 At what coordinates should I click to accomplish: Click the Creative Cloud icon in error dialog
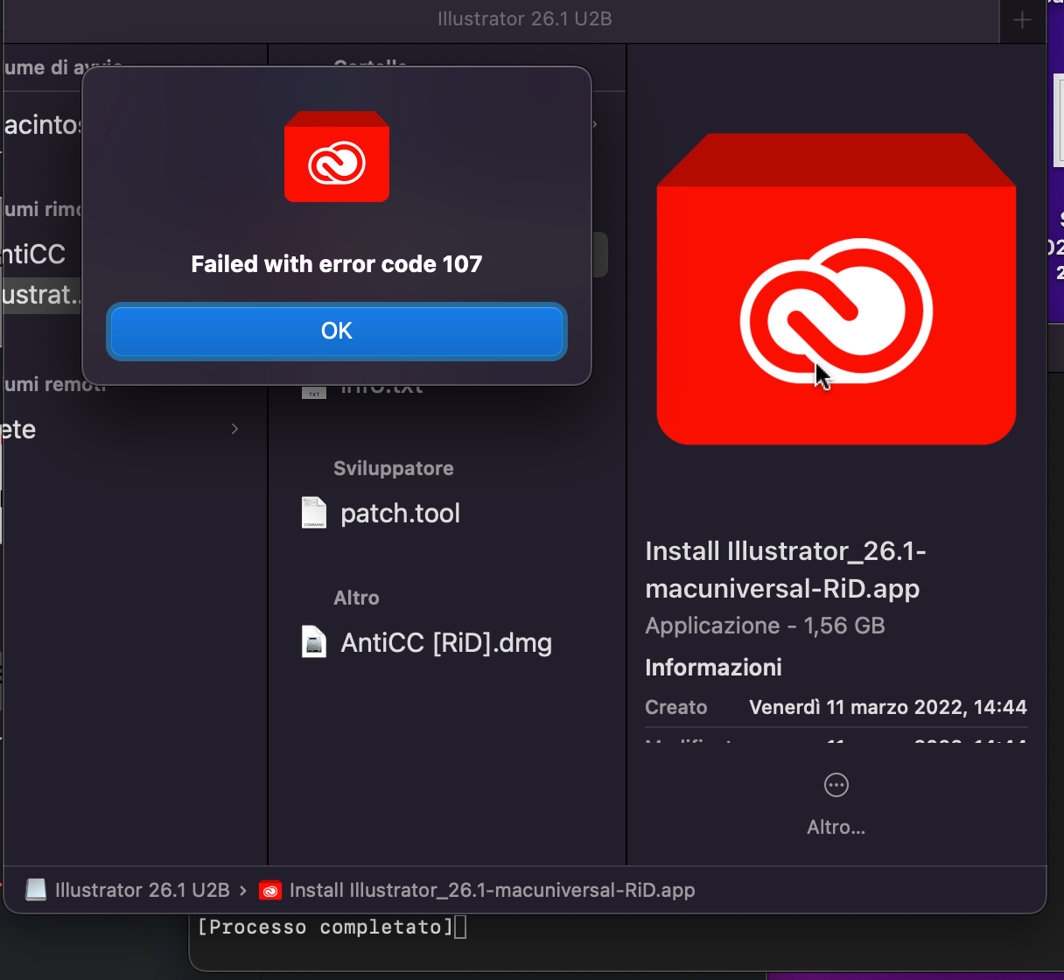click(x=337, y=157)
